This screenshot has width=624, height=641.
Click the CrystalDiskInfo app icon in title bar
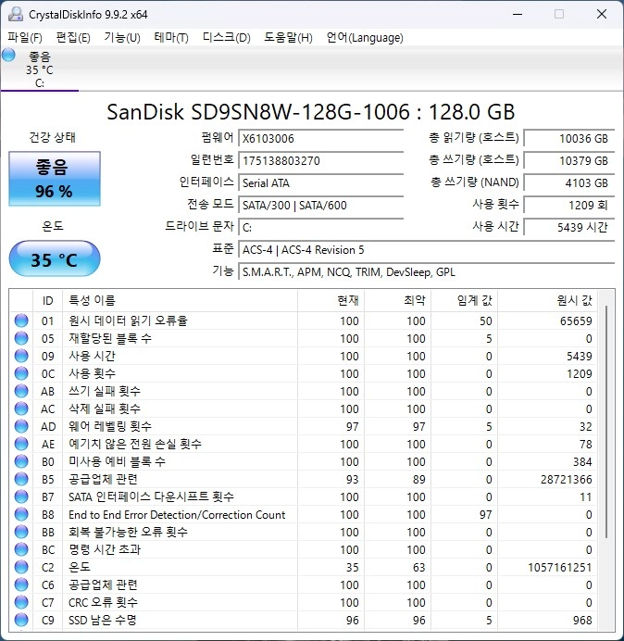(16, 14)
